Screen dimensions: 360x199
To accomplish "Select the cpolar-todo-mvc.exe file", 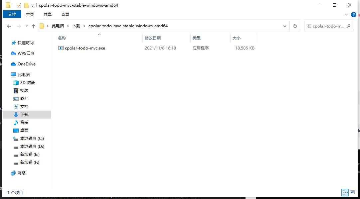I will point(85,48).
